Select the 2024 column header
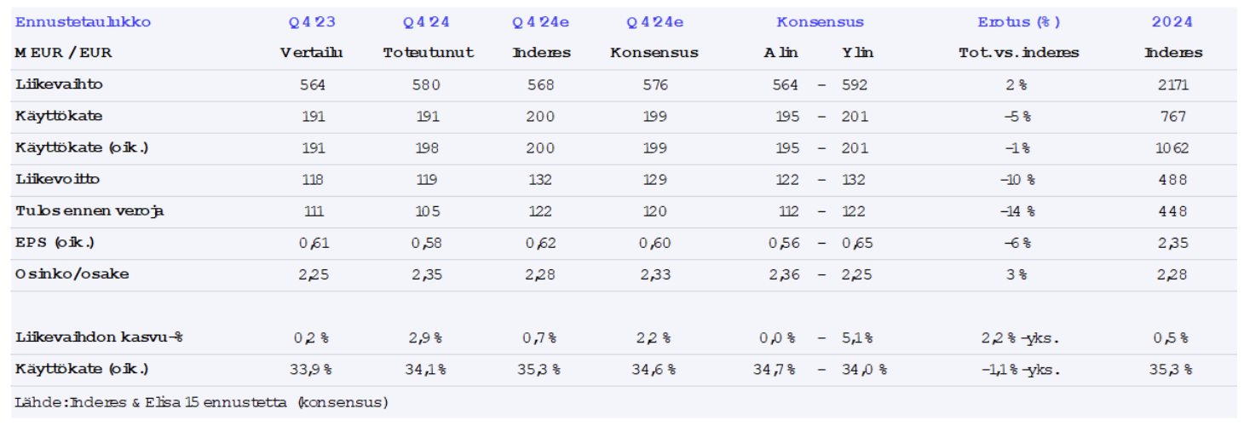The image size is (1244, 426). [x=1172, y=22]
